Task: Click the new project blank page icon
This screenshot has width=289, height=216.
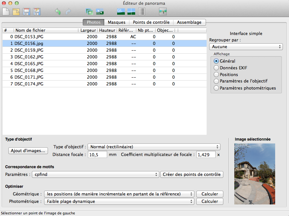Action: click(x=6, y=12)
